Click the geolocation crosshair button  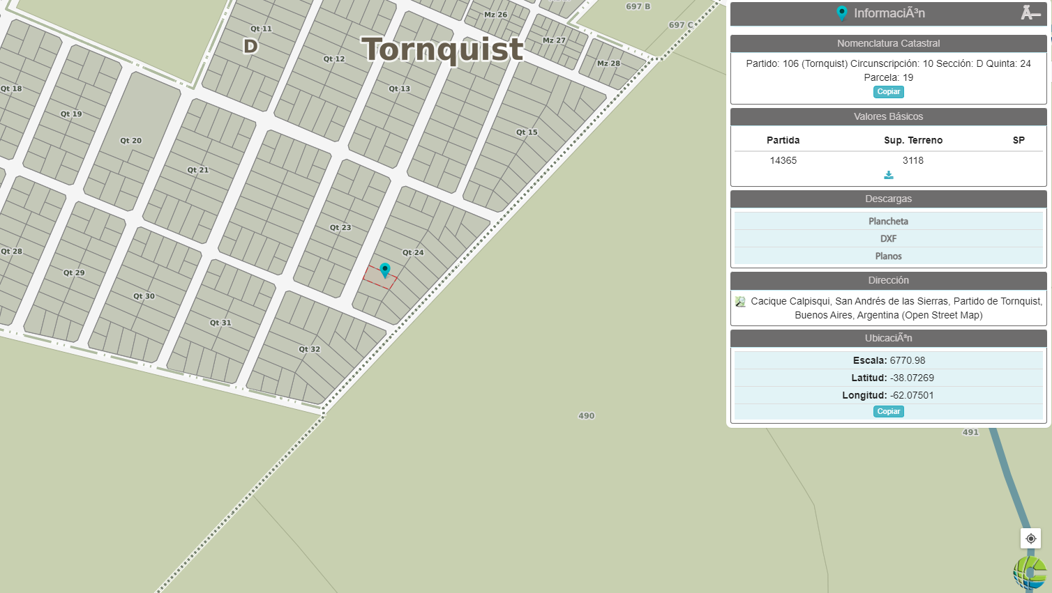tap(1030, 538)
